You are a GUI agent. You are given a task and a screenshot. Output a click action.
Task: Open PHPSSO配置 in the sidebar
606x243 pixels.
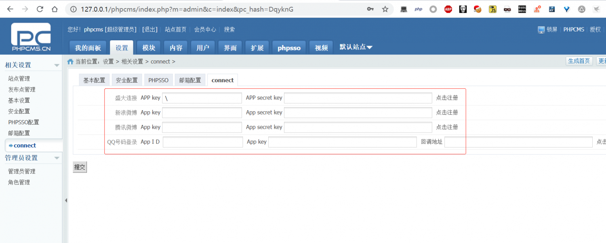23,122
